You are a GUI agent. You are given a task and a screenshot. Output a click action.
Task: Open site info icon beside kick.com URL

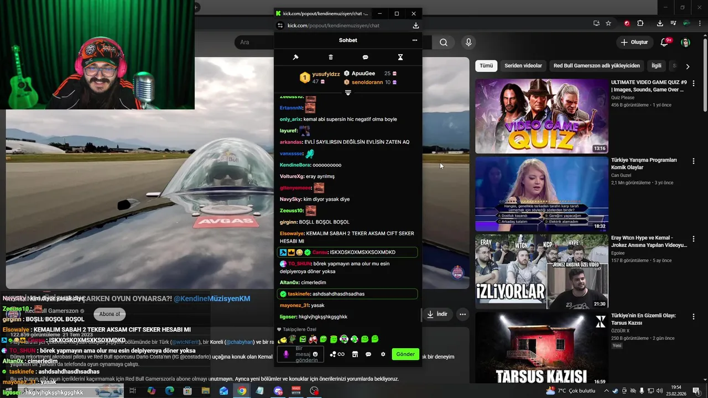280,25
